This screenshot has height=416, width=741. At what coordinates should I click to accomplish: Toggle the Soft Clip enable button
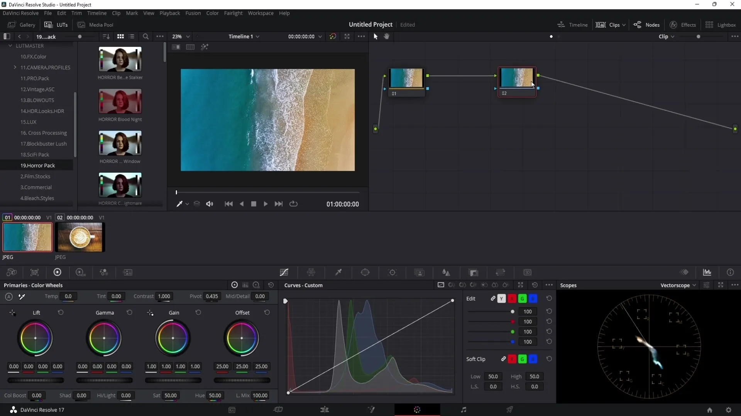coord(503,359)
